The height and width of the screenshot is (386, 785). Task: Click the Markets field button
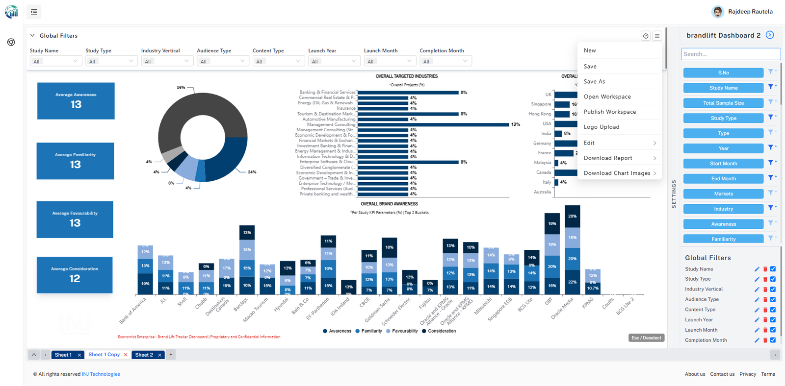(x=723, y=194)
